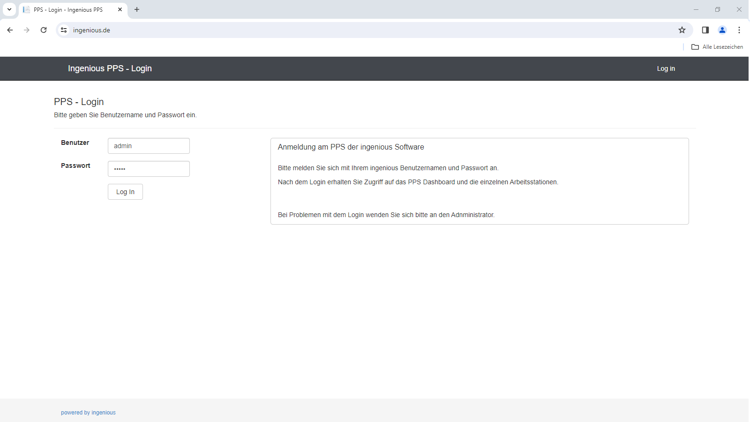This screenshot has height=422, width=750.
Task: Open the tab search dropdown
Action: point(9,9)
